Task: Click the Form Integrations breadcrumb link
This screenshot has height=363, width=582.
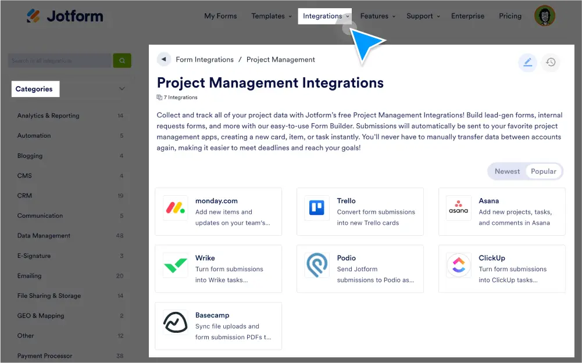Action: (x=205, y=59)
